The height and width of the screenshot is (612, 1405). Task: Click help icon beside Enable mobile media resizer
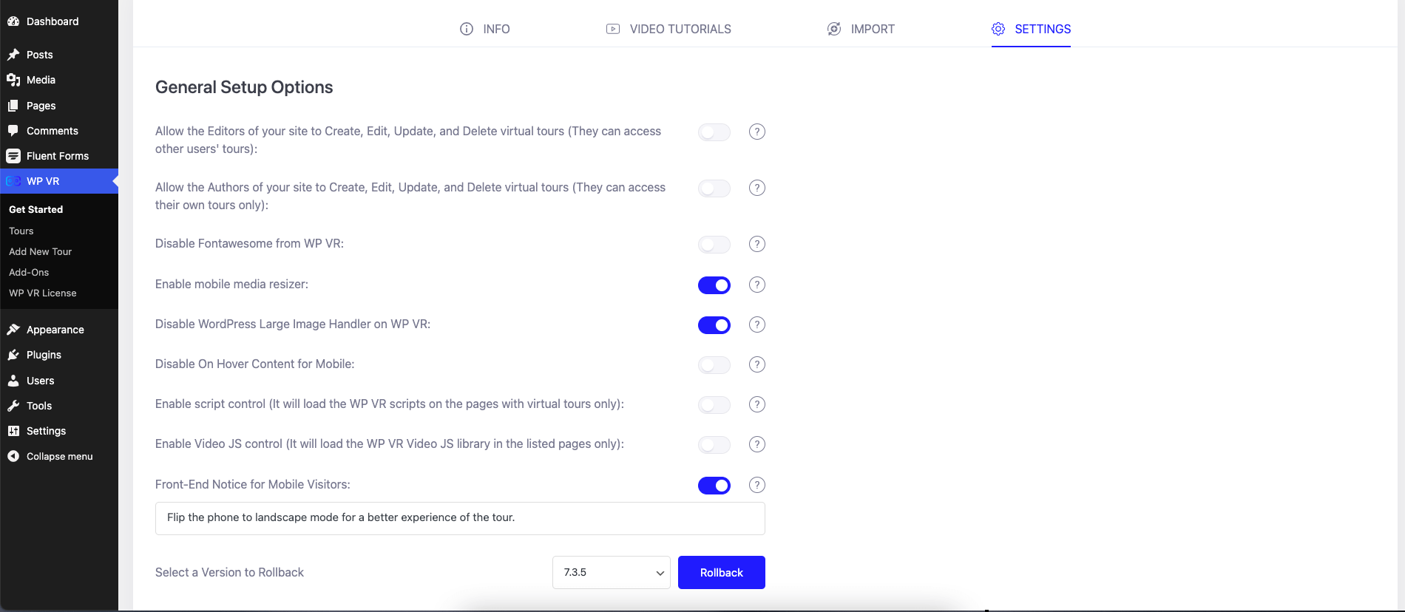click(756, 285)
